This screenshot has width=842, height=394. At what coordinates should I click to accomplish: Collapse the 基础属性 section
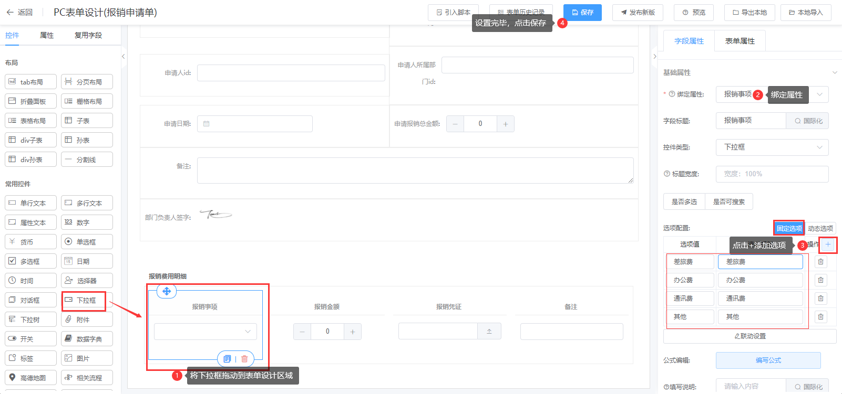pyautogui.click(x=835, y=72)
